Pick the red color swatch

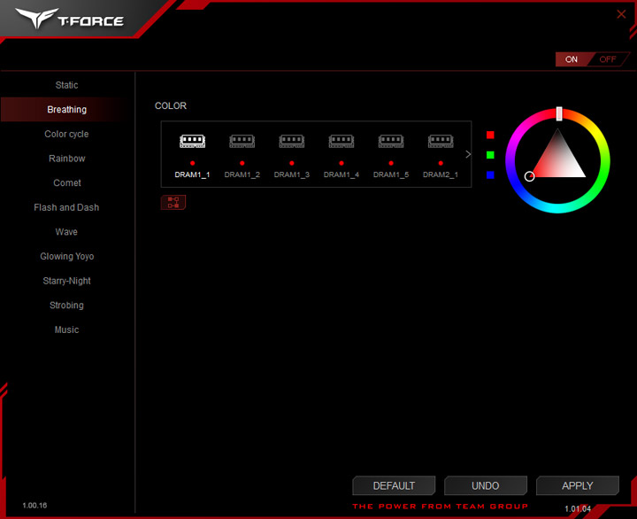coord(490,135)
